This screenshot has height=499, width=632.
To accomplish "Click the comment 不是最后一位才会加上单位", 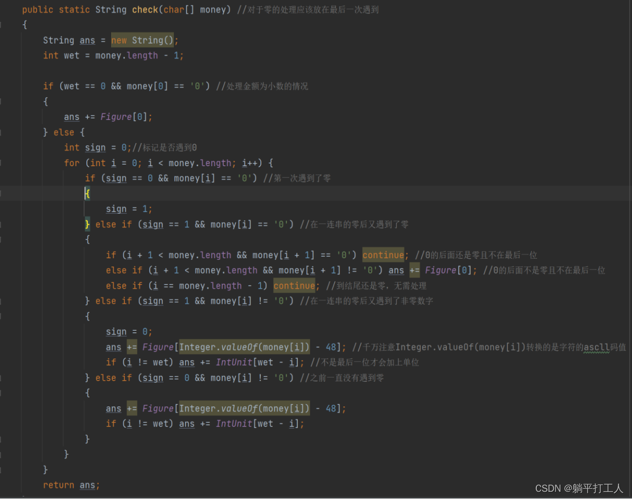I will tap(365, 363).
